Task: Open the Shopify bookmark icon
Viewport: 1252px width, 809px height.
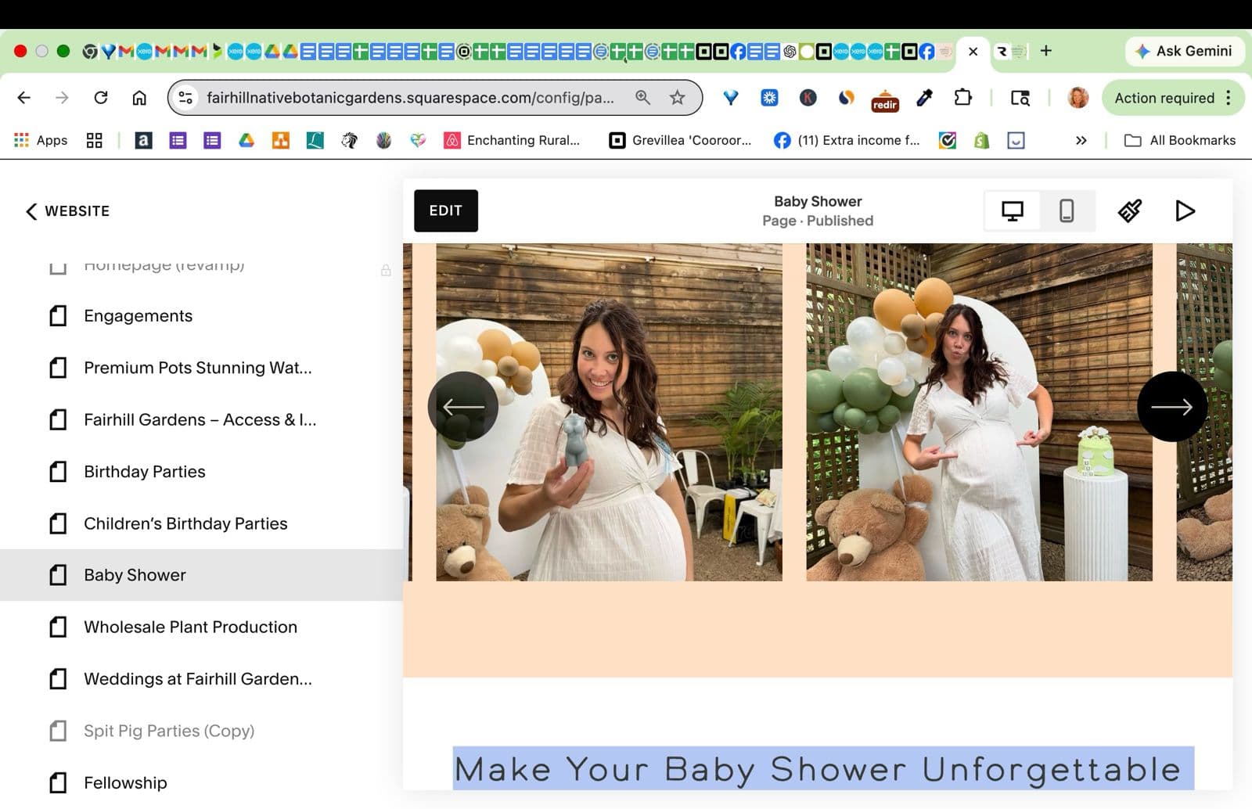Action: [x=981, y=140]
